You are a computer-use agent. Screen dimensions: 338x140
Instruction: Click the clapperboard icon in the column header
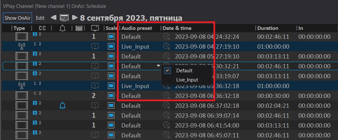(x=79, y=28)
